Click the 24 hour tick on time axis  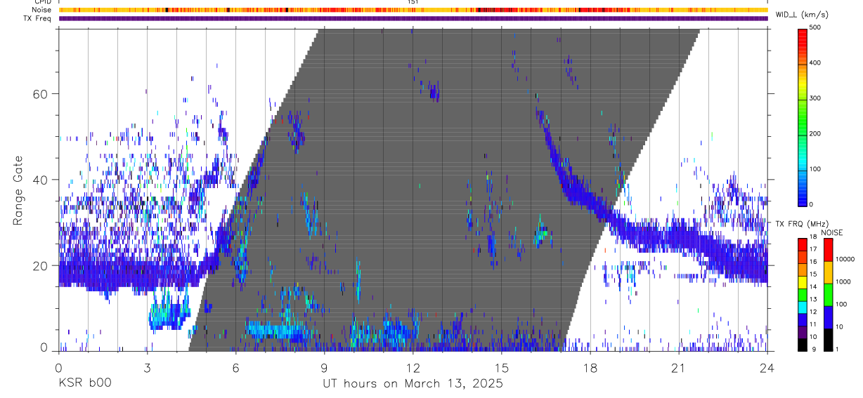point(767,367)
